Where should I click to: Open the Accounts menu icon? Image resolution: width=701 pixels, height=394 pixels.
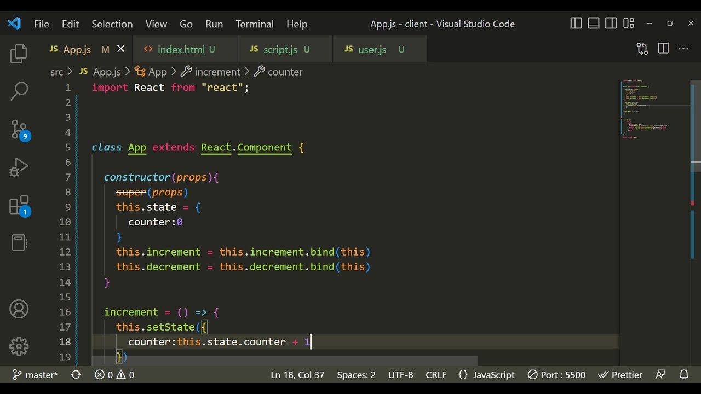(19, 309)
